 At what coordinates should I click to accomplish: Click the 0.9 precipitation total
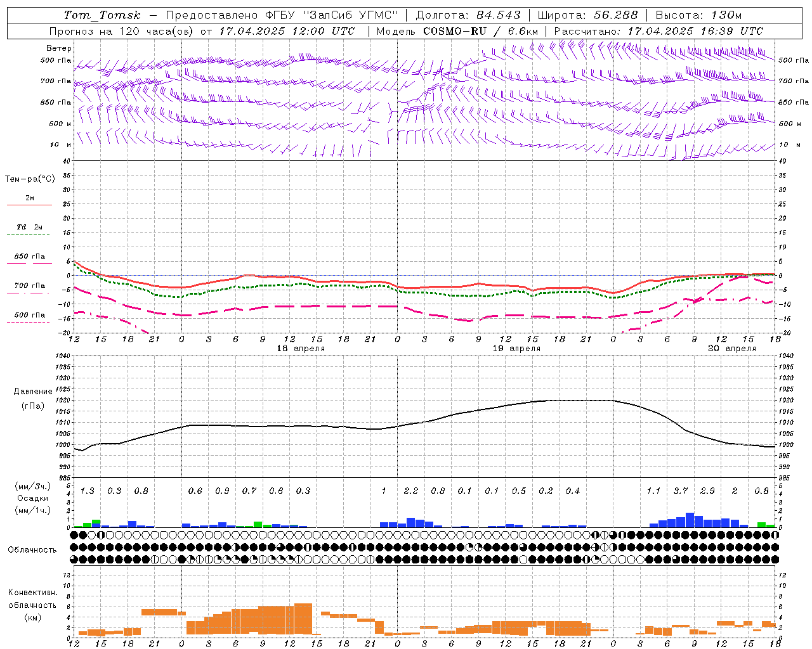[x=222, y=491]
